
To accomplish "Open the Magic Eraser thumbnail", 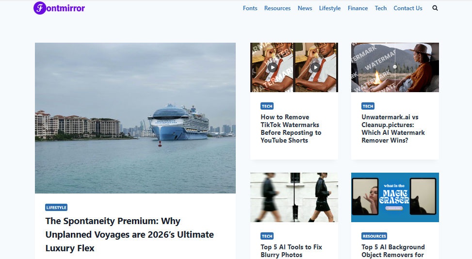I will 395,197.
